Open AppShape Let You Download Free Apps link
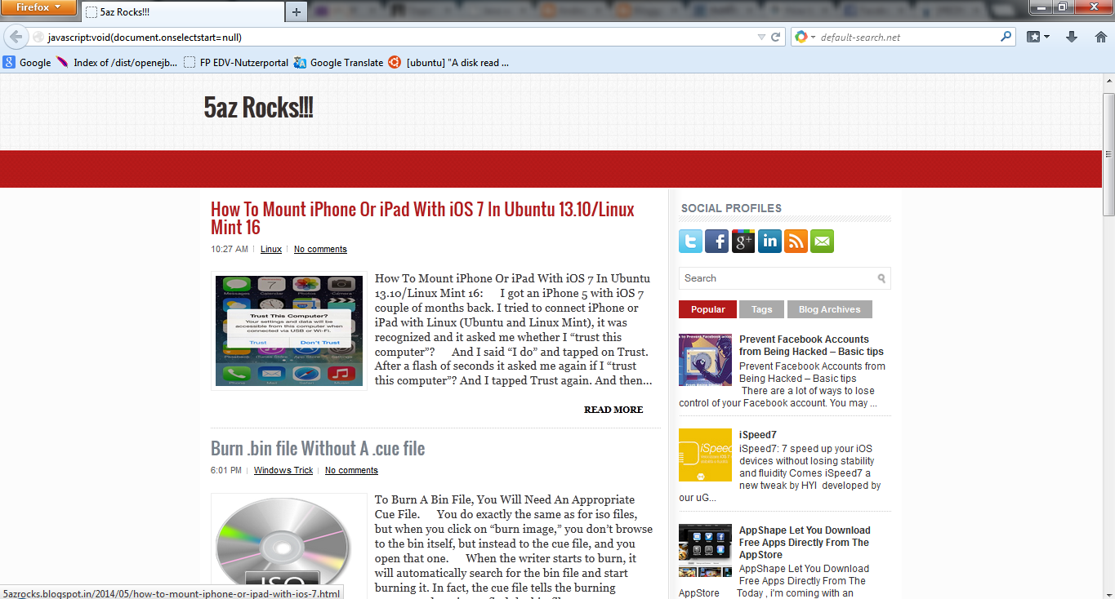Viewport: 1115px width, 599px height. (805, 543)
